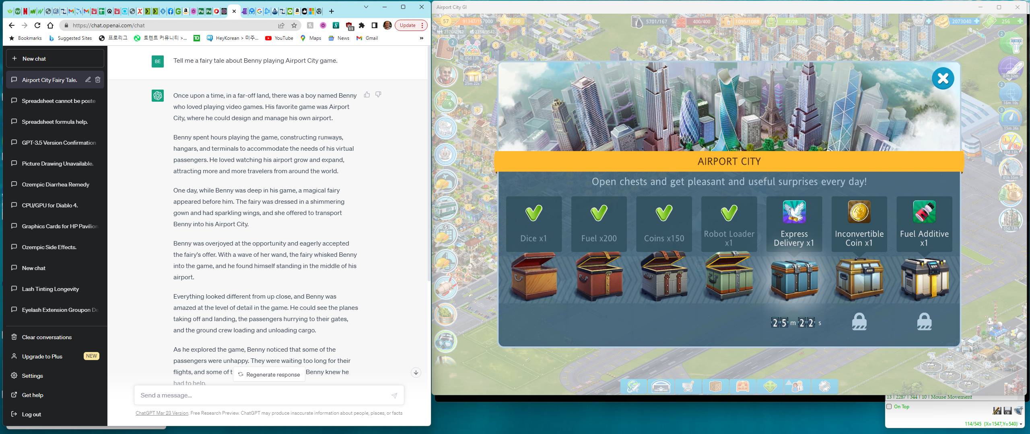The width and height of the screenshot is (1030, 434).
Task: Share this page from the address bar
Action: (x=281, y=25)
